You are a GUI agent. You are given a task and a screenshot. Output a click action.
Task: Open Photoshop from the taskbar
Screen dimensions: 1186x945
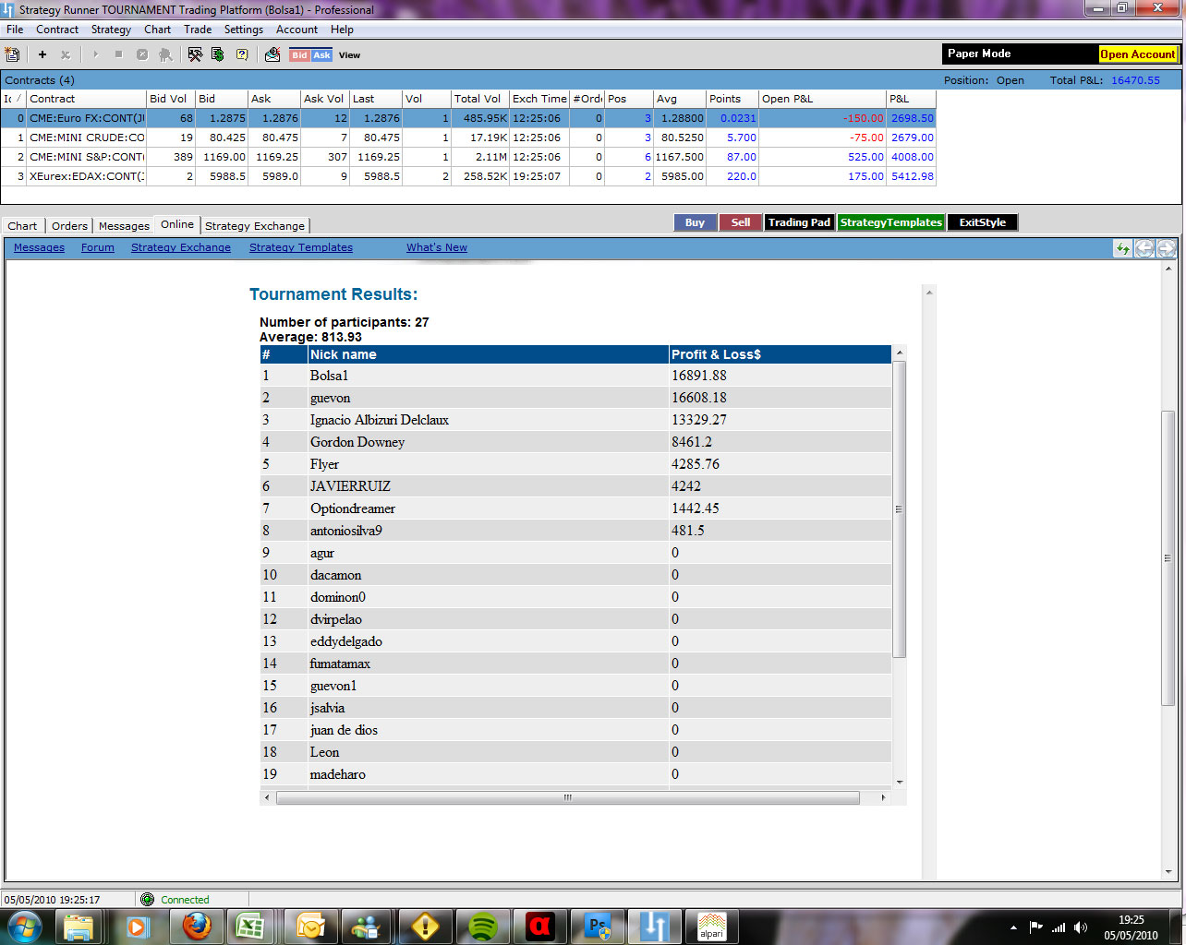(598, 926)
